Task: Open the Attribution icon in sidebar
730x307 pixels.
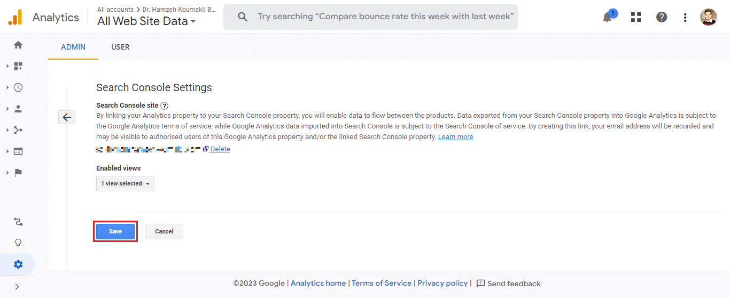Action: pyautogui.click(x=18, y=222)
